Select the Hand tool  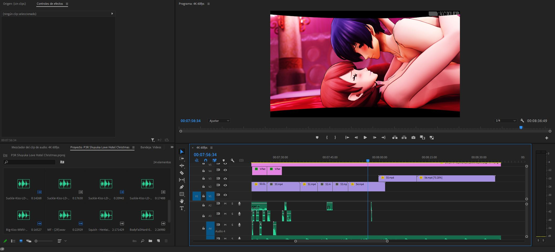click(x=182, y=201)
